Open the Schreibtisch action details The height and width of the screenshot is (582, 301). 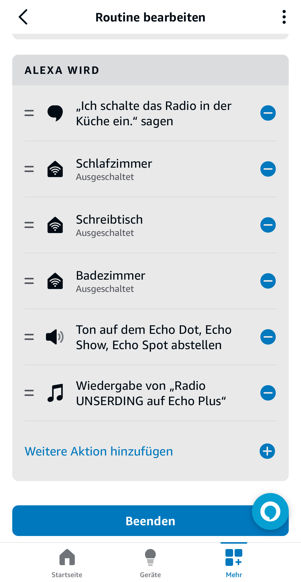pos(109,225)
